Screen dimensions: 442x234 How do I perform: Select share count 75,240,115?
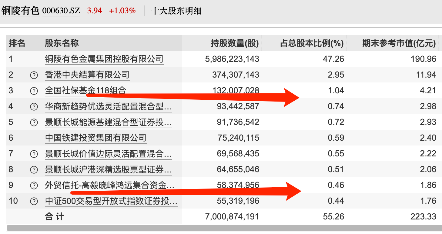pyautogui.click(x=238, y=138)
